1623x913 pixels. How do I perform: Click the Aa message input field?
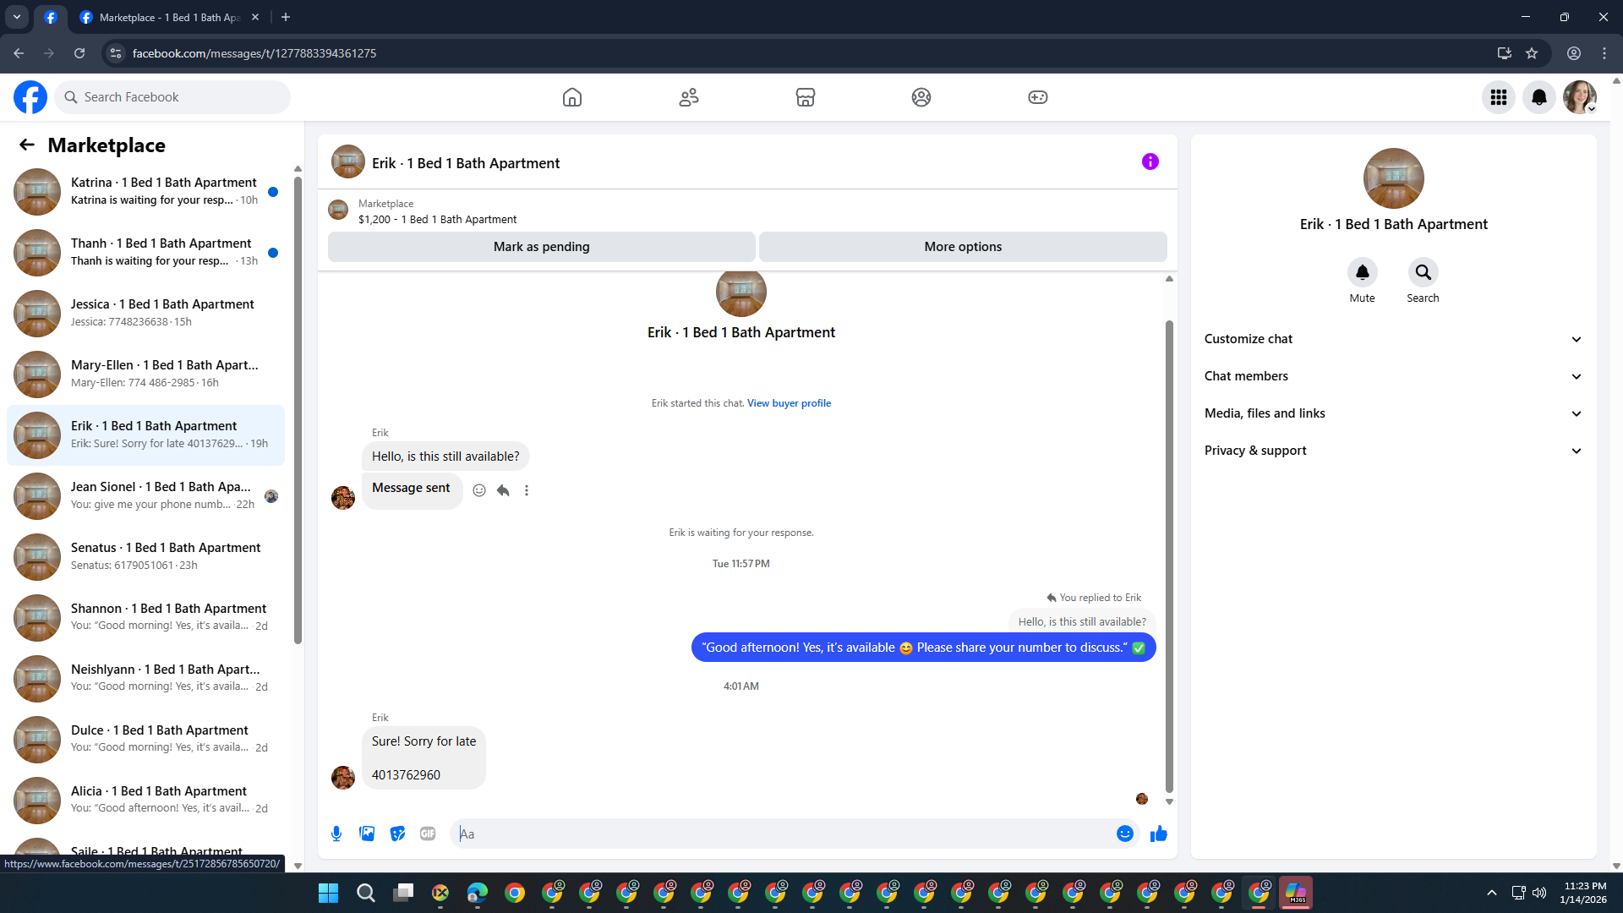tap(786, 834)
